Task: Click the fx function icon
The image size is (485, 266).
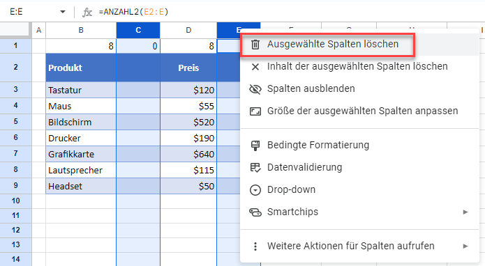Action: [x=87, y=12]
